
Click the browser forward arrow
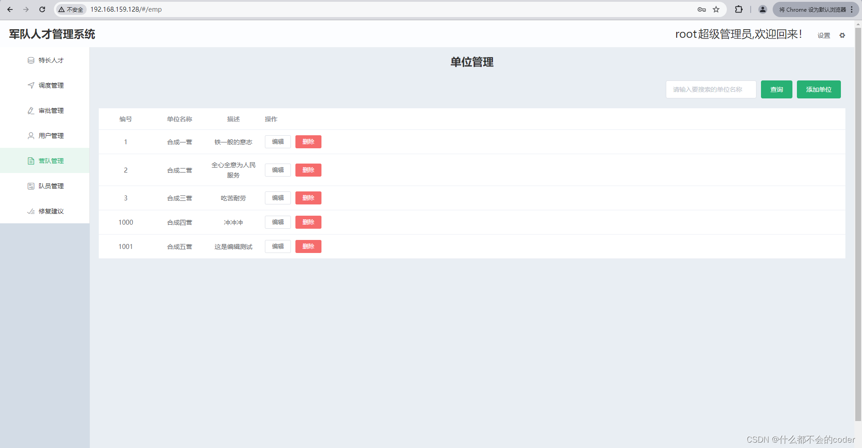(x=26, y=9)
